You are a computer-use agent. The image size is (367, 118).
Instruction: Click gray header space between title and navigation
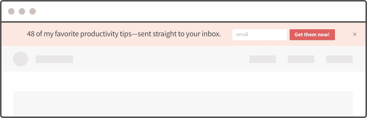tap(161, 59)
